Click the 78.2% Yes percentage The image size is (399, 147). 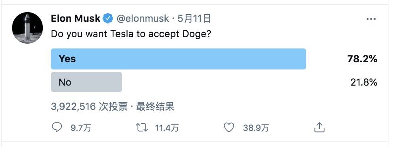tap(362, 59)
